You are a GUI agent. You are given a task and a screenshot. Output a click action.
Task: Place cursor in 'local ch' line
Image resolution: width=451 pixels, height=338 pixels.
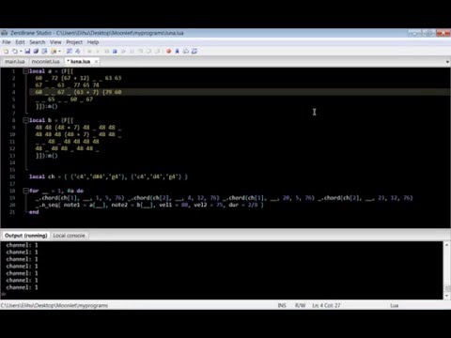coord(108,177)
